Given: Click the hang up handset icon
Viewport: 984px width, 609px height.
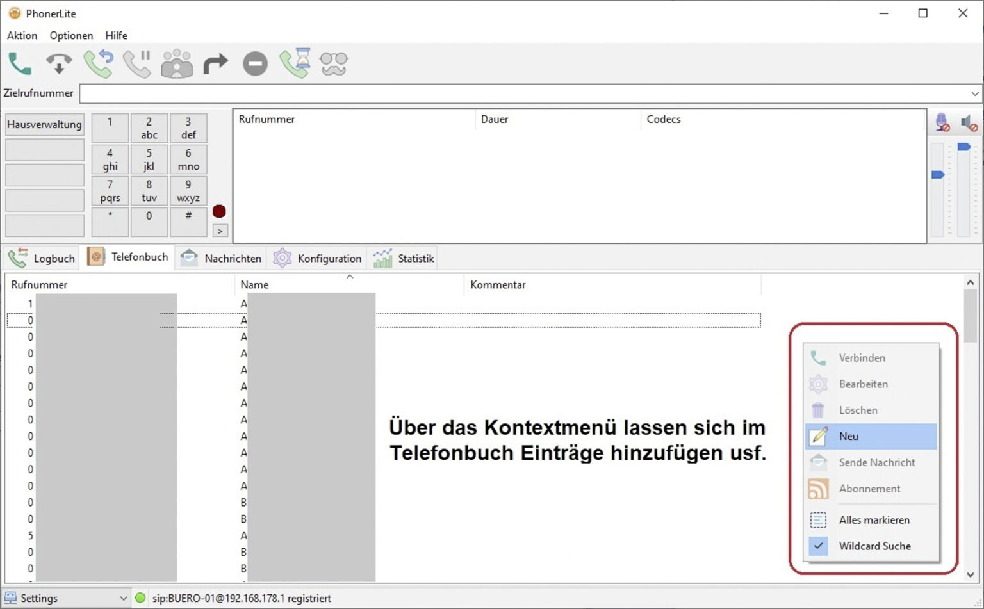Looking at the screenshot, I should pos(59,63).
